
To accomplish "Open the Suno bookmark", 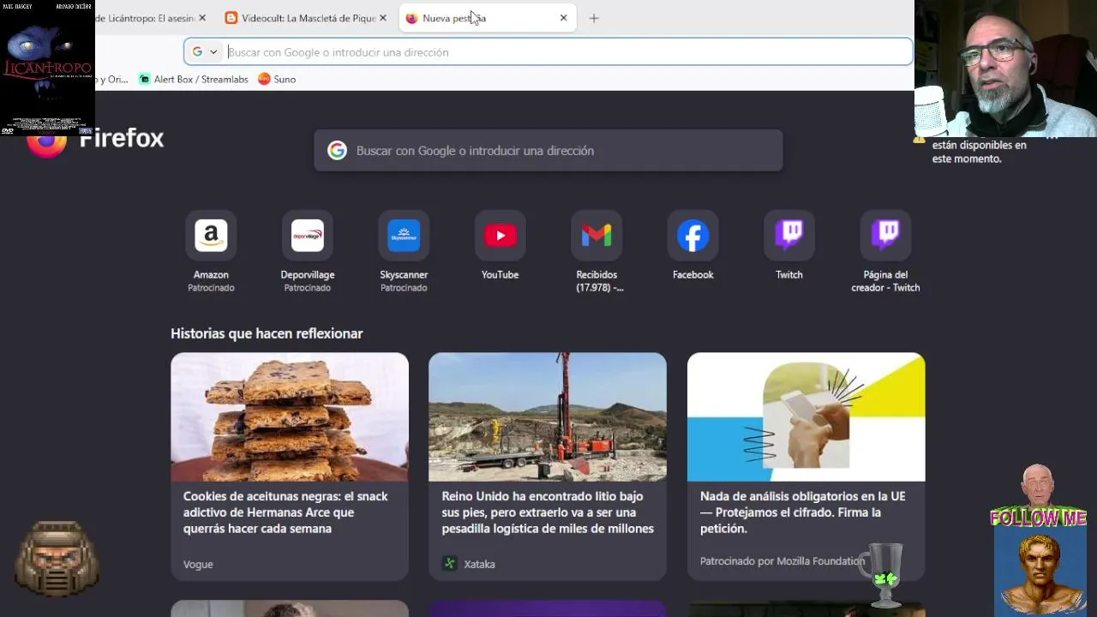I will pyautogui.click(x=277, y=79).
